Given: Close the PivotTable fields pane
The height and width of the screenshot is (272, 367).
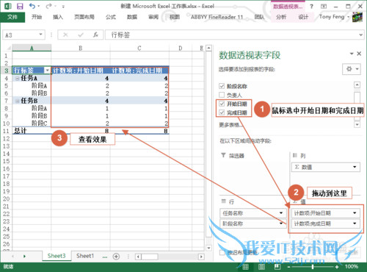Looking at the screenshot, I should [x=359, y=54].
